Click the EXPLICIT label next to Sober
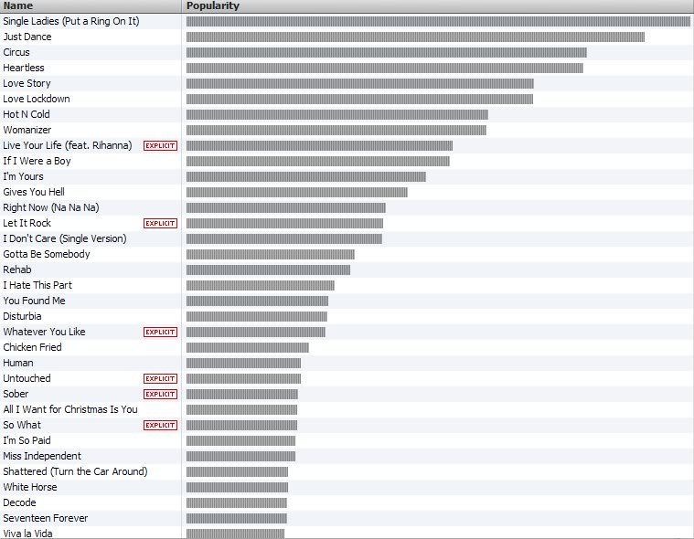Screen dimensions: 694x539 [x=160, y=395]
